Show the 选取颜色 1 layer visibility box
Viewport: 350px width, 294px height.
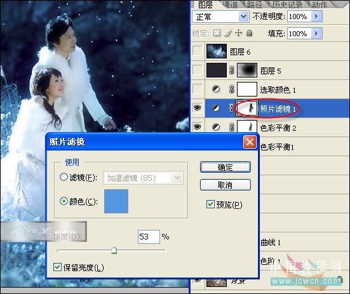coord(198,89)
